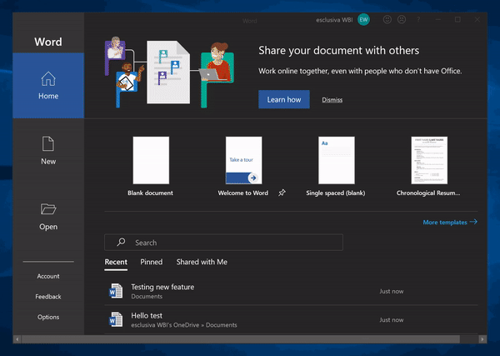Switch to the Pinned tab
500x356 pixels.
[152, 263]
